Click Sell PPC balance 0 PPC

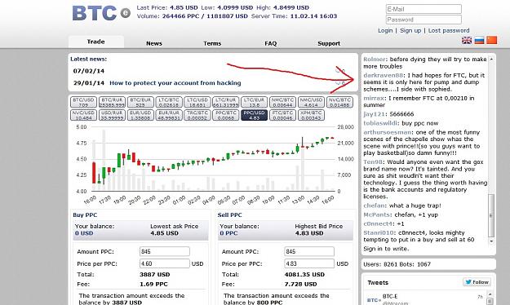point(228,233)
